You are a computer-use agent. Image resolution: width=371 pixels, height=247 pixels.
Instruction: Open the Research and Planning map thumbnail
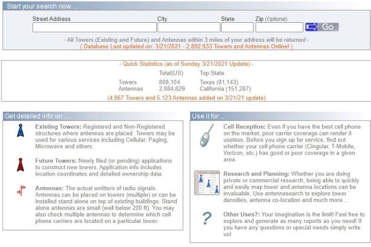point(206,183)
